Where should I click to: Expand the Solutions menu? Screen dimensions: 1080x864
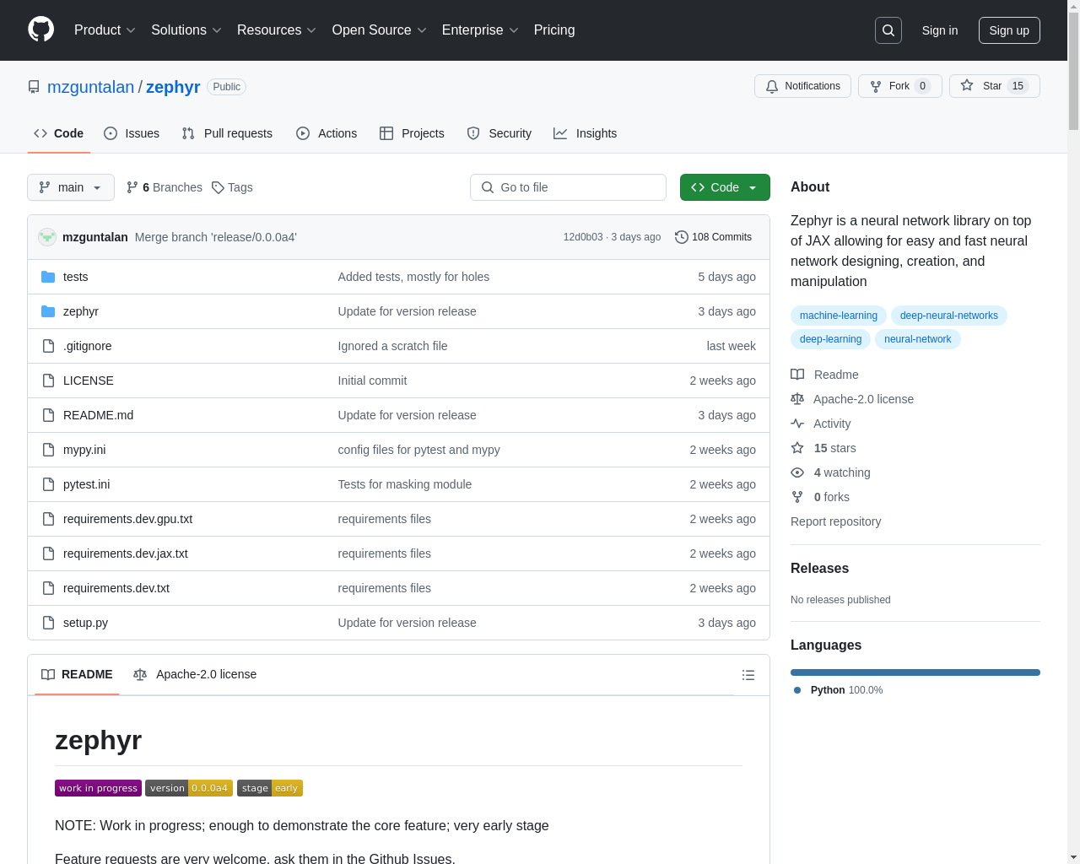point(186,30)
